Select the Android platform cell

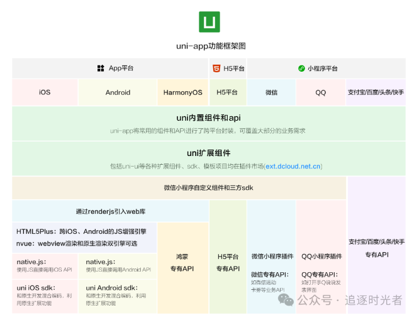(118, 92)
